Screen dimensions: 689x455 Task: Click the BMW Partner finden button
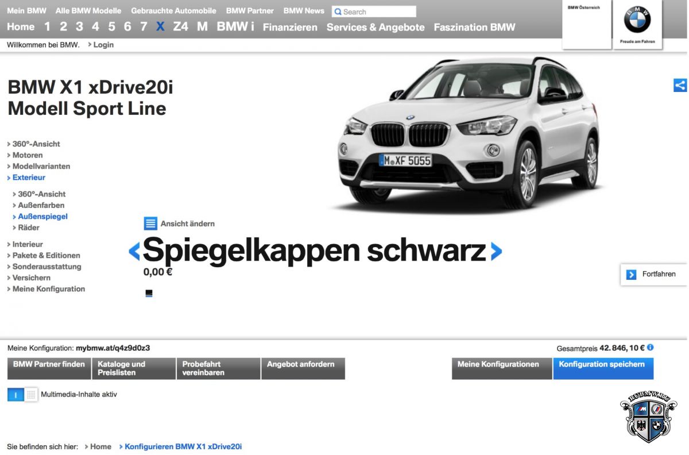[x=49, y=369]
